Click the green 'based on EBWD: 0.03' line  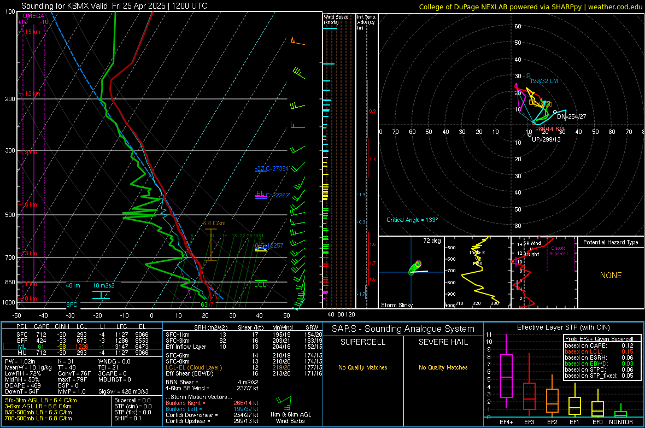(599, 363)
